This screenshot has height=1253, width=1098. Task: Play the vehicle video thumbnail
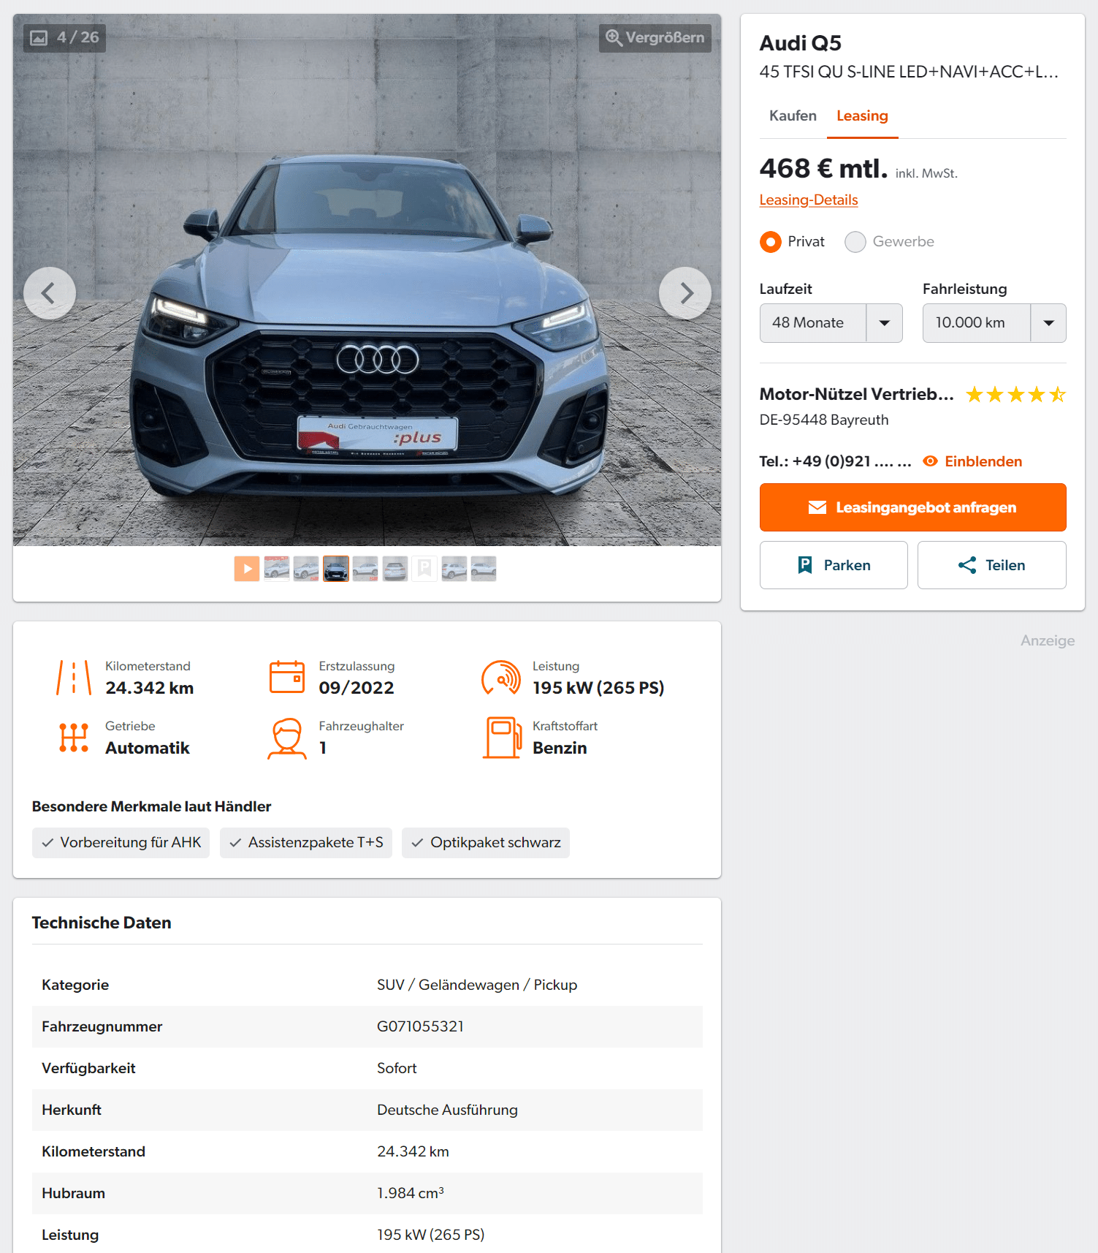pyautogui.click(x=247, y=569)
